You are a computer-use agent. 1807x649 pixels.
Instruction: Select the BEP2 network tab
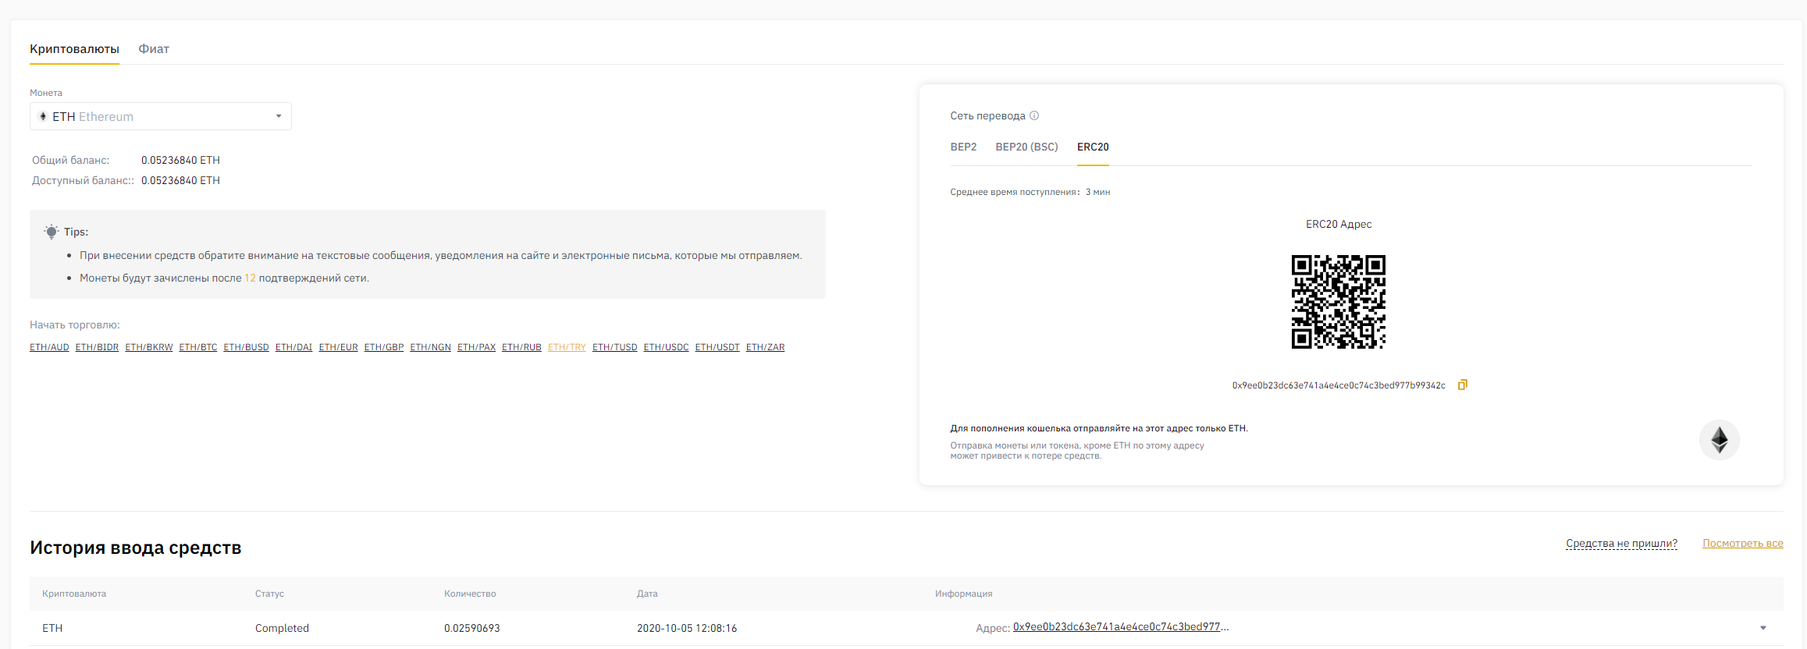963,147
